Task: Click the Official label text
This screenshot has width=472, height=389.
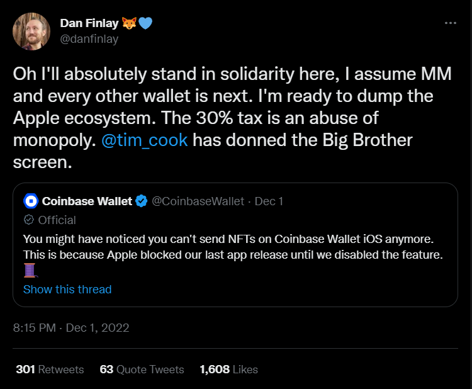Action: click(57, 220)
